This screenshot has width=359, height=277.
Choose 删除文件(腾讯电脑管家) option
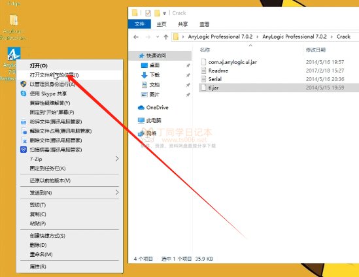click(x=69, y=140)
